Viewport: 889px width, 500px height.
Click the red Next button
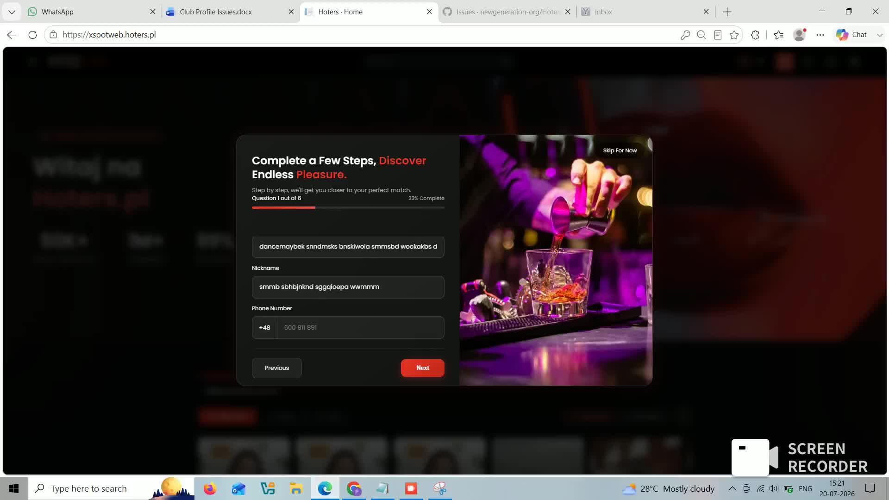(423, 368)
